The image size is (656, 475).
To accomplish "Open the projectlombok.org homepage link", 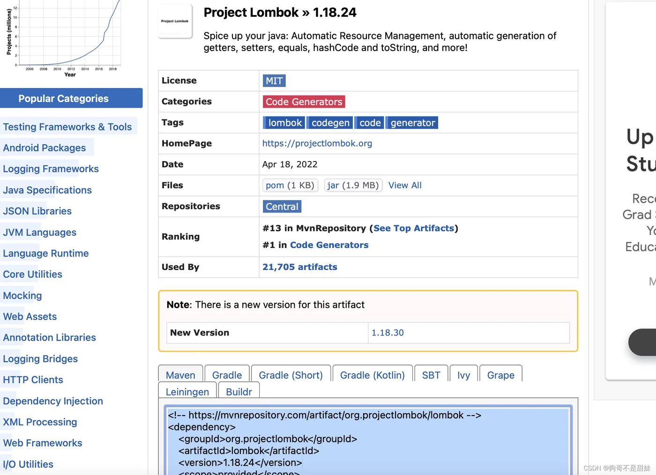I will point(317,144).
